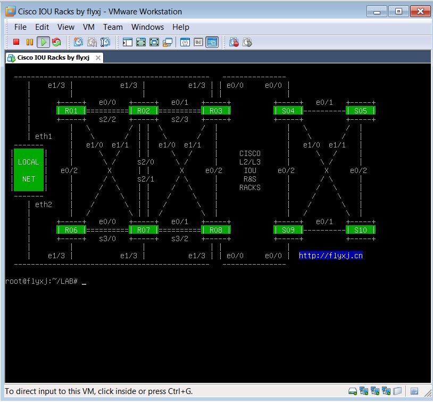433x402 pixels.
Task: Enter full screen mode from the toolbar
Action: 141,42
